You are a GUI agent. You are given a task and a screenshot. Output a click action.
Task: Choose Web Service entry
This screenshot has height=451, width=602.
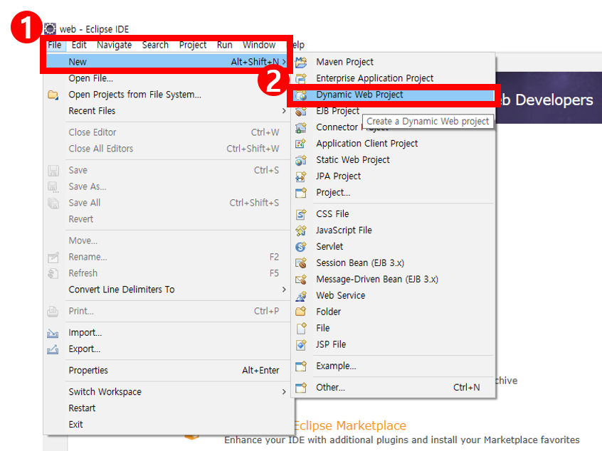click(393, 295)
